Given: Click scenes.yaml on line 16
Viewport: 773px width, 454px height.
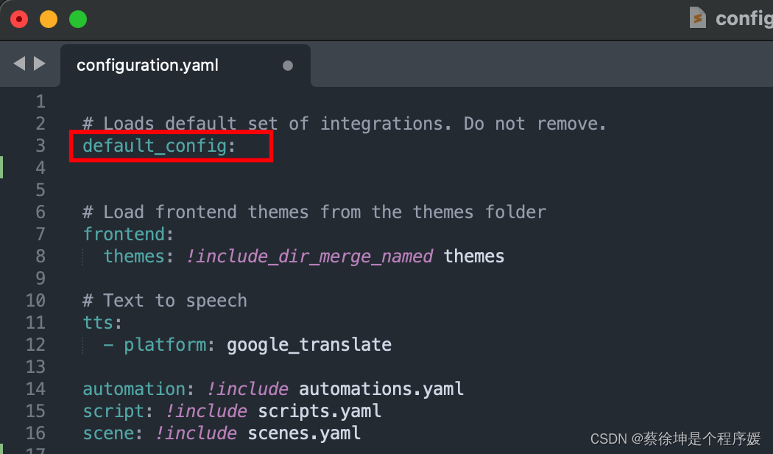Looking at the screenshot, I should click(x=304, y=434).
